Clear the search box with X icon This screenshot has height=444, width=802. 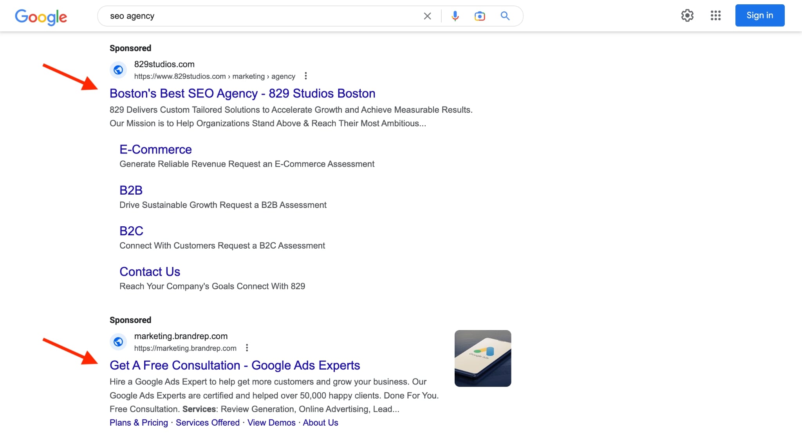point(427,16)
